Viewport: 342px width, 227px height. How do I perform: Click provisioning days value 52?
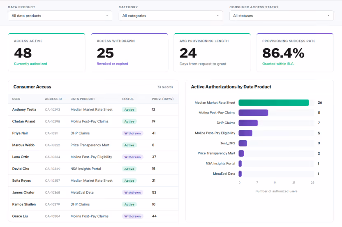click(154, 192)
